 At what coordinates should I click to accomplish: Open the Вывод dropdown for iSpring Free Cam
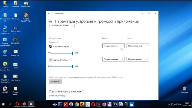(x=113, y=59)
